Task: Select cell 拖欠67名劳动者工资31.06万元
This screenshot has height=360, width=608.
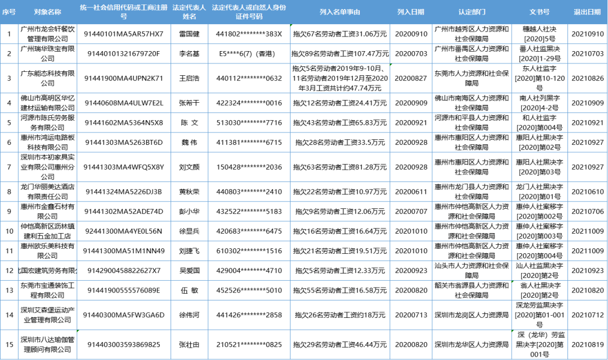Action: (339, 34)
